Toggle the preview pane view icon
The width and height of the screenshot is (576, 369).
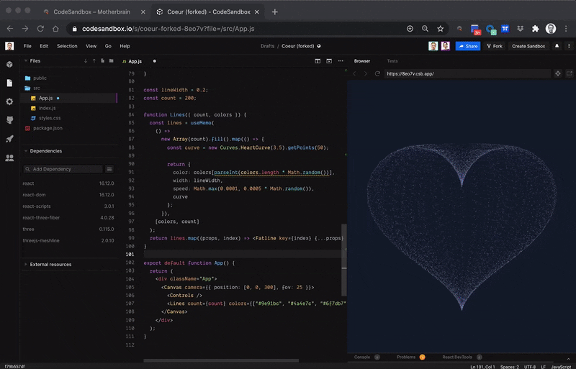[x=328, y=61]
